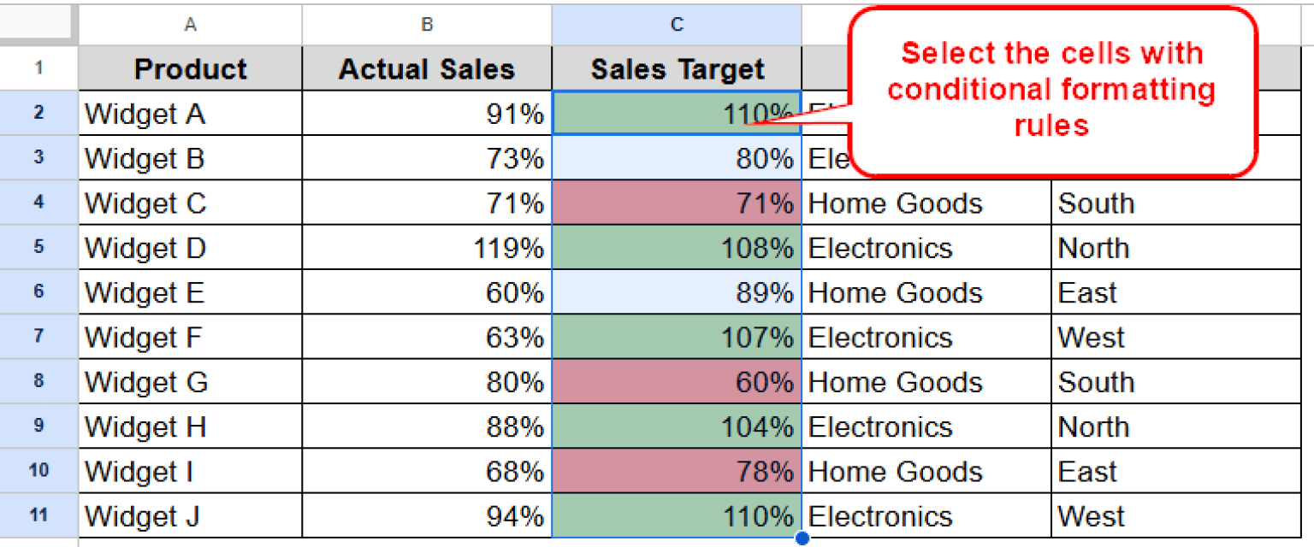Select column A header
The width and height of the screenshot is (1314, 547).
(190, 24)
